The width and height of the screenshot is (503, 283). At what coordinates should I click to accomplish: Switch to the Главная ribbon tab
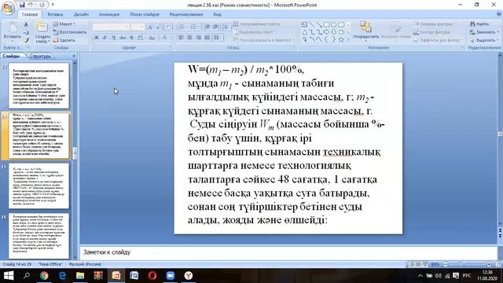pos(30,14)
